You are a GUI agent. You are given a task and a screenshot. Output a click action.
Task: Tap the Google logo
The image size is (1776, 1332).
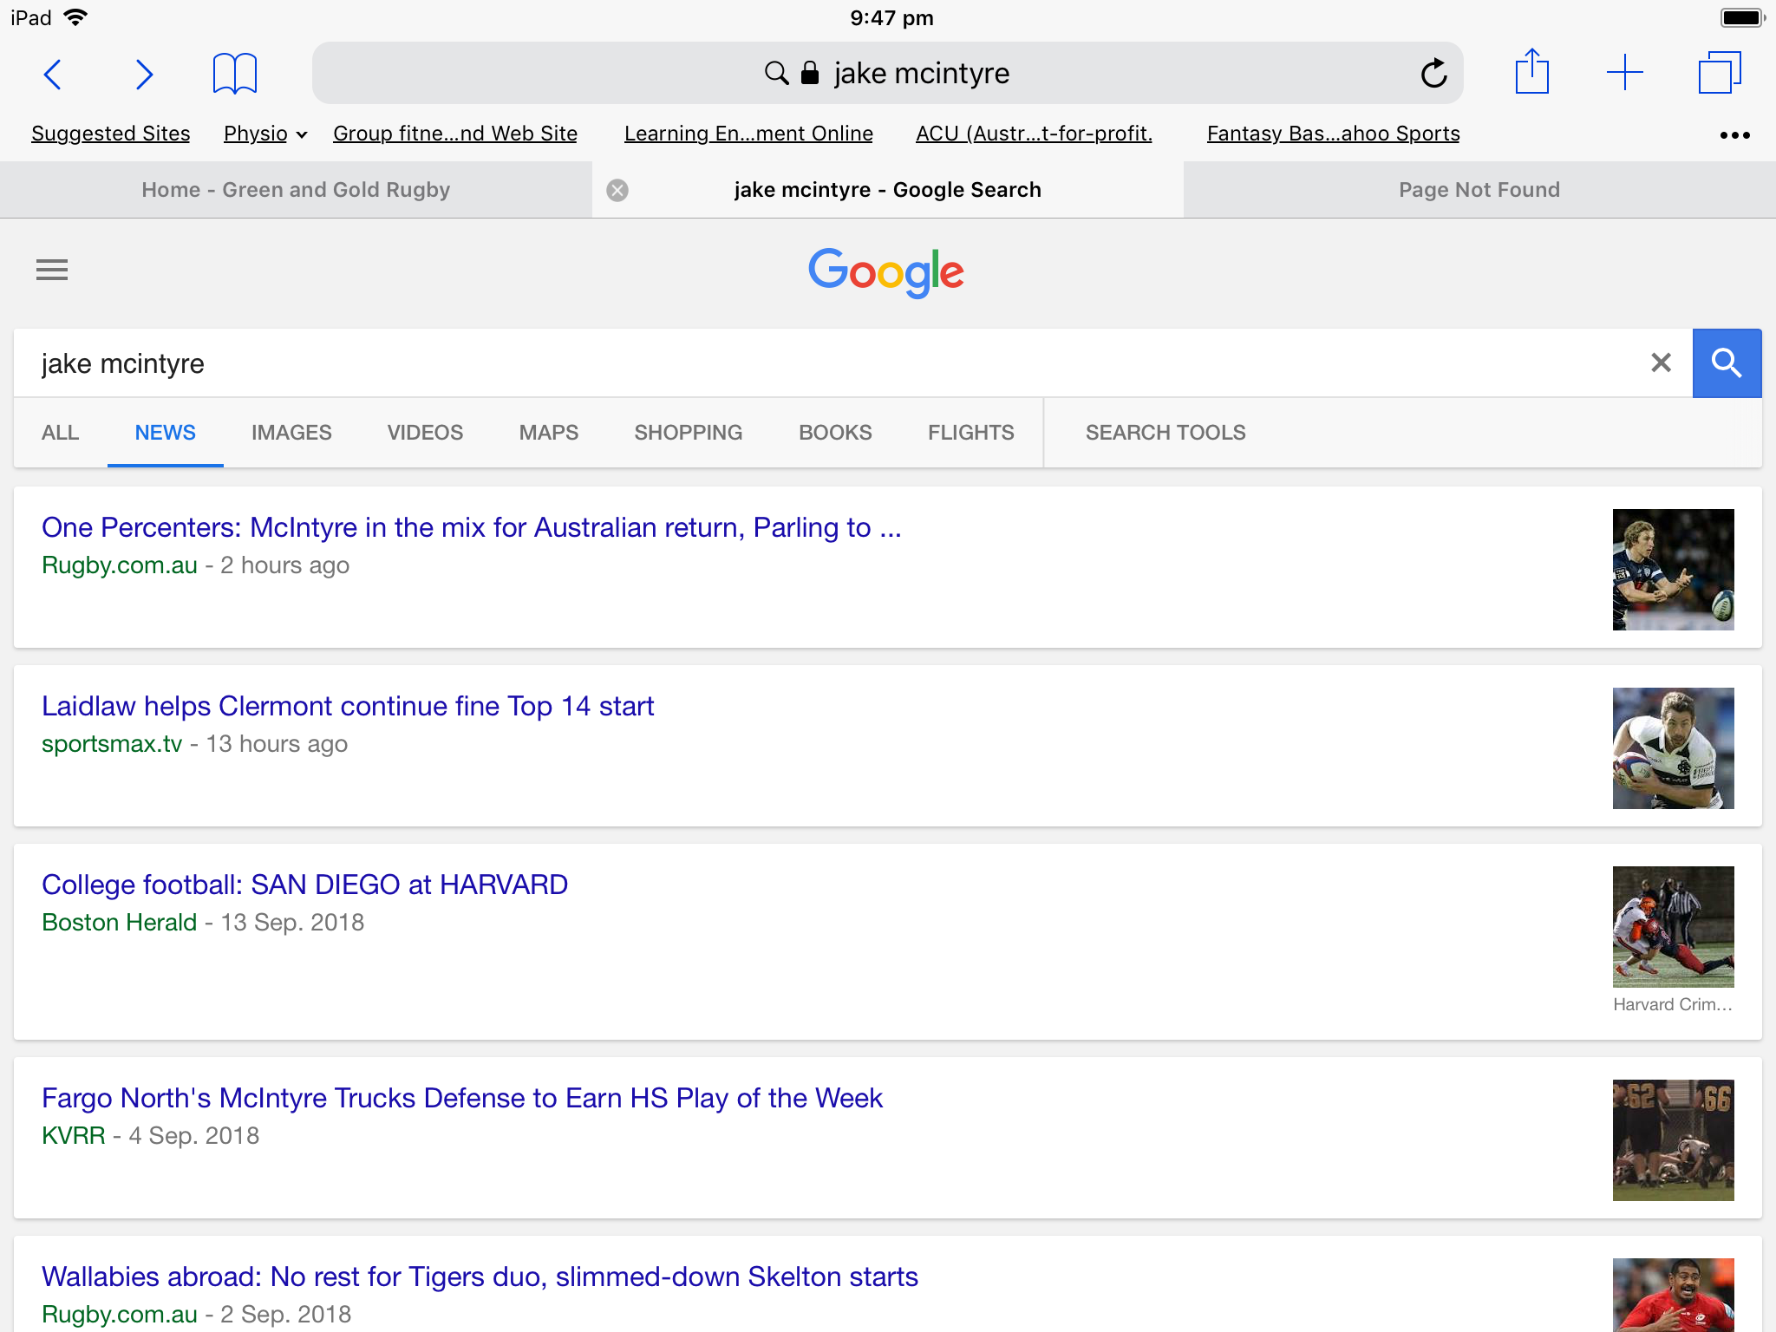[x=886, y=271]
